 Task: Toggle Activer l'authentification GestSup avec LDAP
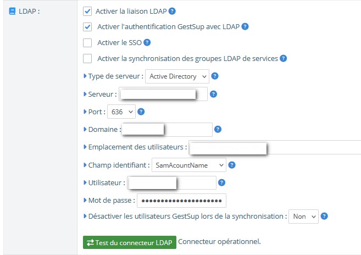pyautogui.click(x=87, y=27)
